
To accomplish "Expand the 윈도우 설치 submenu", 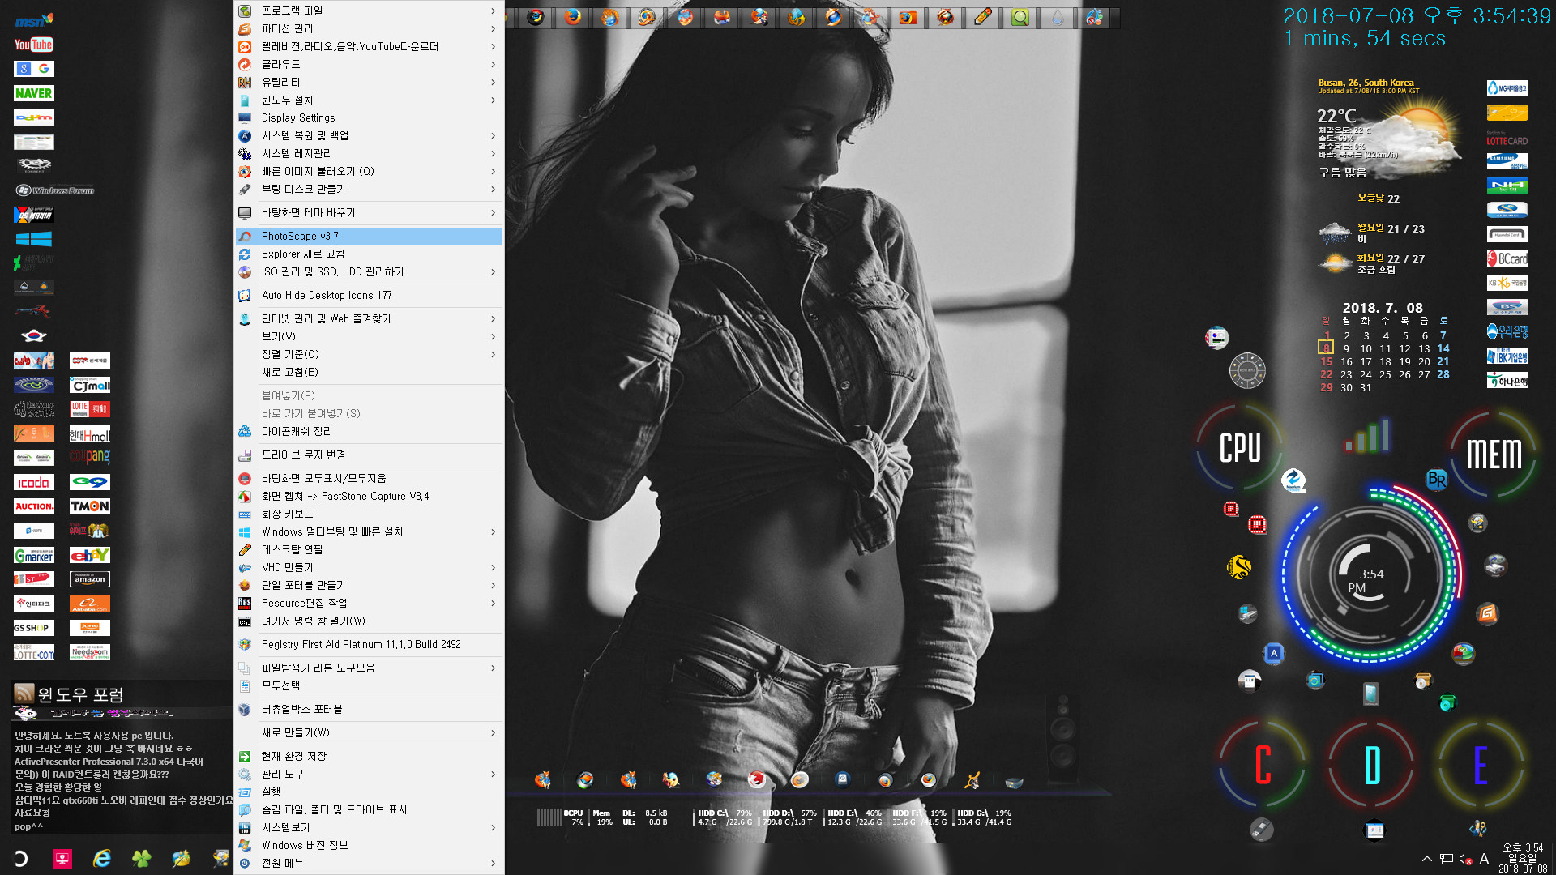I will pos(369,100).
